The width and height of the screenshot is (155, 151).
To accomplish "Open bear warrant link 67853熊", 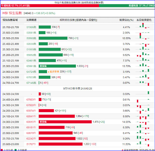I will tap(31, 77).
